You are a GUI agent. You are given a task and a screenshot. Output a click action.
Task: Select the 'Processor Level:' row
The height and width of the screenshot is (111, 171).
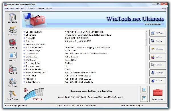[84, 66]
